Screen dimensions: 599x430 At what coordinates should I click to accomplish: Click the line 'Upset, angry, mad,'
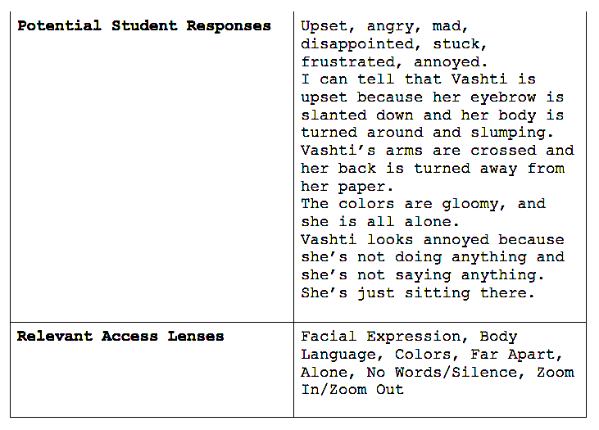click(384, 26)
